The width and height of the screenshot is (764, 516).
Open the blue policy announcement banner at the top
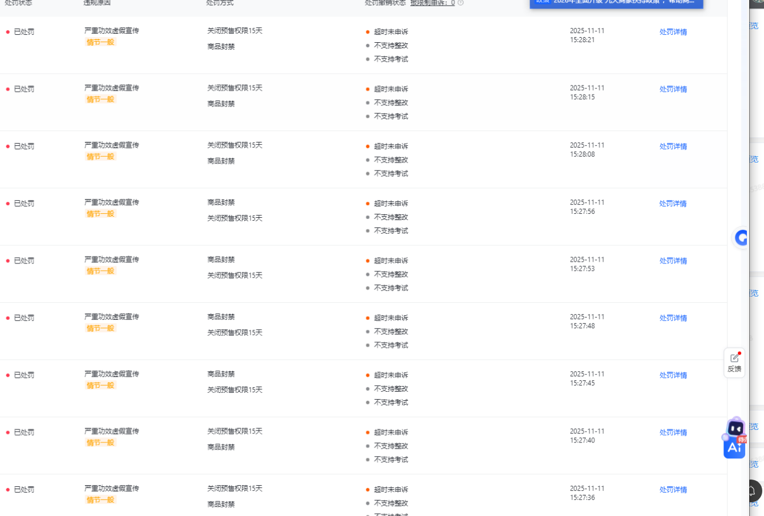pos(616,2)
